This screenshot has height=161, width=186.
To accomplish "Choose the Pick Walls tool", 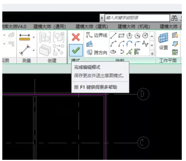I will click(x=137, y=52).
